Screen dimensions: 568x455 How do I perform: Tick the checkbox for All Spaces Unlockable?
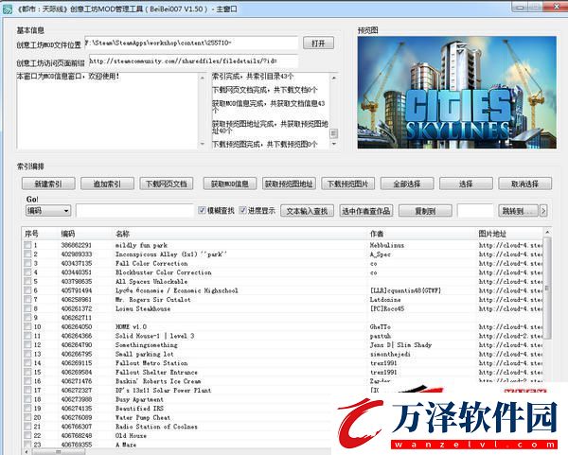tap(27, 281)
